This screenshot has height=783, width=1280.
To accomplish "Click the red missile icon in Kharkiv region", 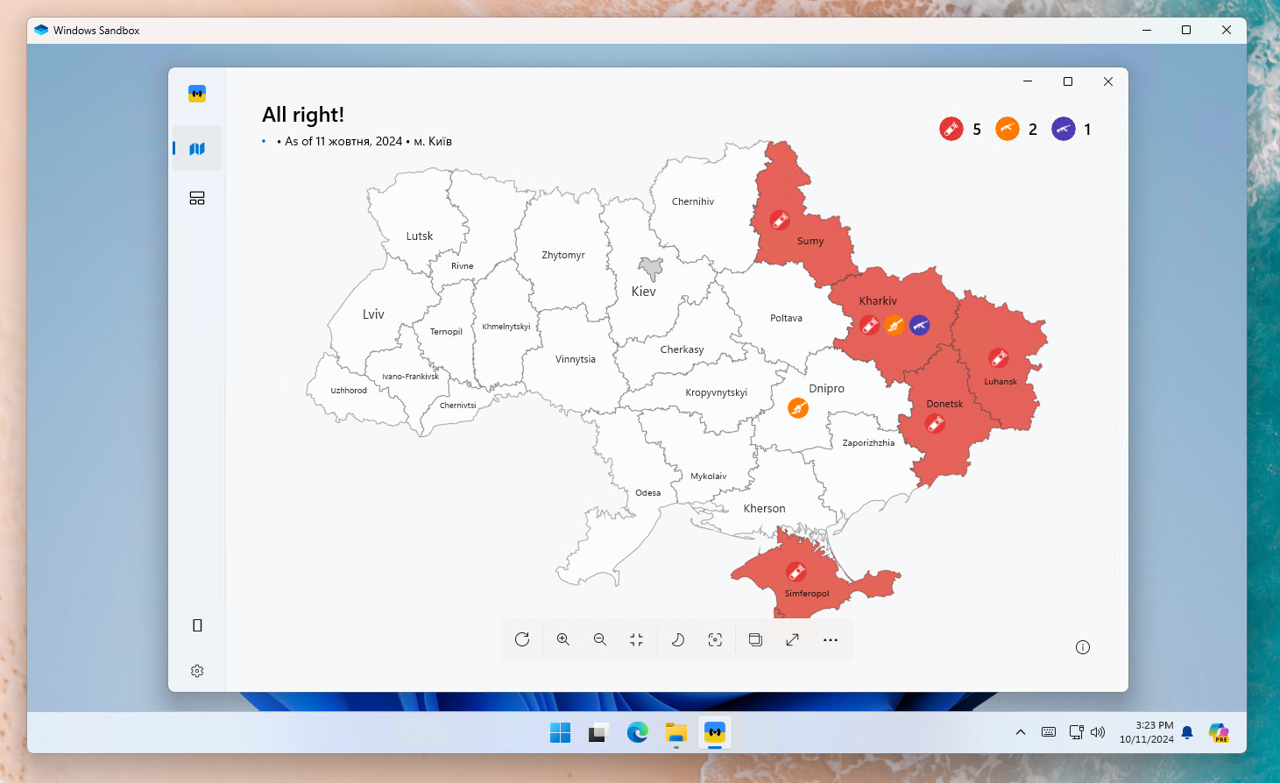I will click(x=869, y=326).
